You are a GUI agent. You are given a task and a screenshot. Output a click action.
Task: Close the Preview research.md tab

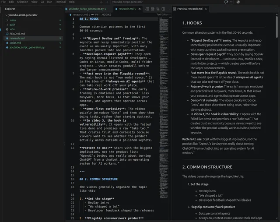[206, 9]
